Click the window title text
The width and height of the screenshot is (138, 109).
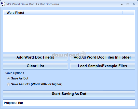[x=33, y=4]
